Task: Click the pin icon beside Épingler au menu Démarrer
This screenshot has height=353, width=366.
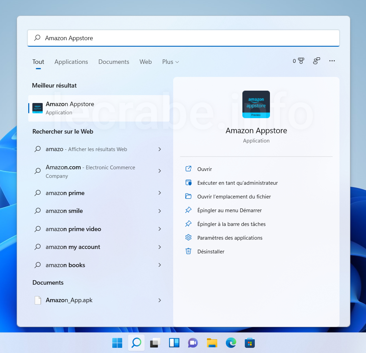Action: 188,210
